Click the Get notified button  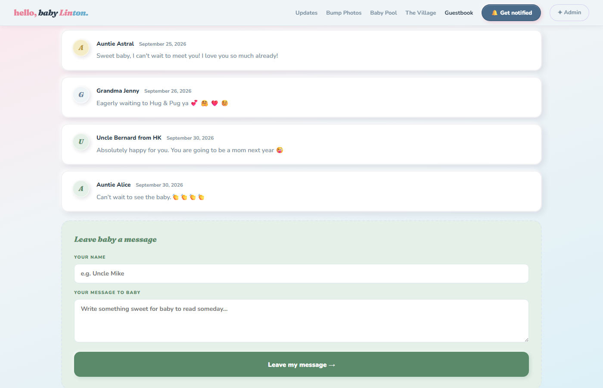click(x=511, y=13)
